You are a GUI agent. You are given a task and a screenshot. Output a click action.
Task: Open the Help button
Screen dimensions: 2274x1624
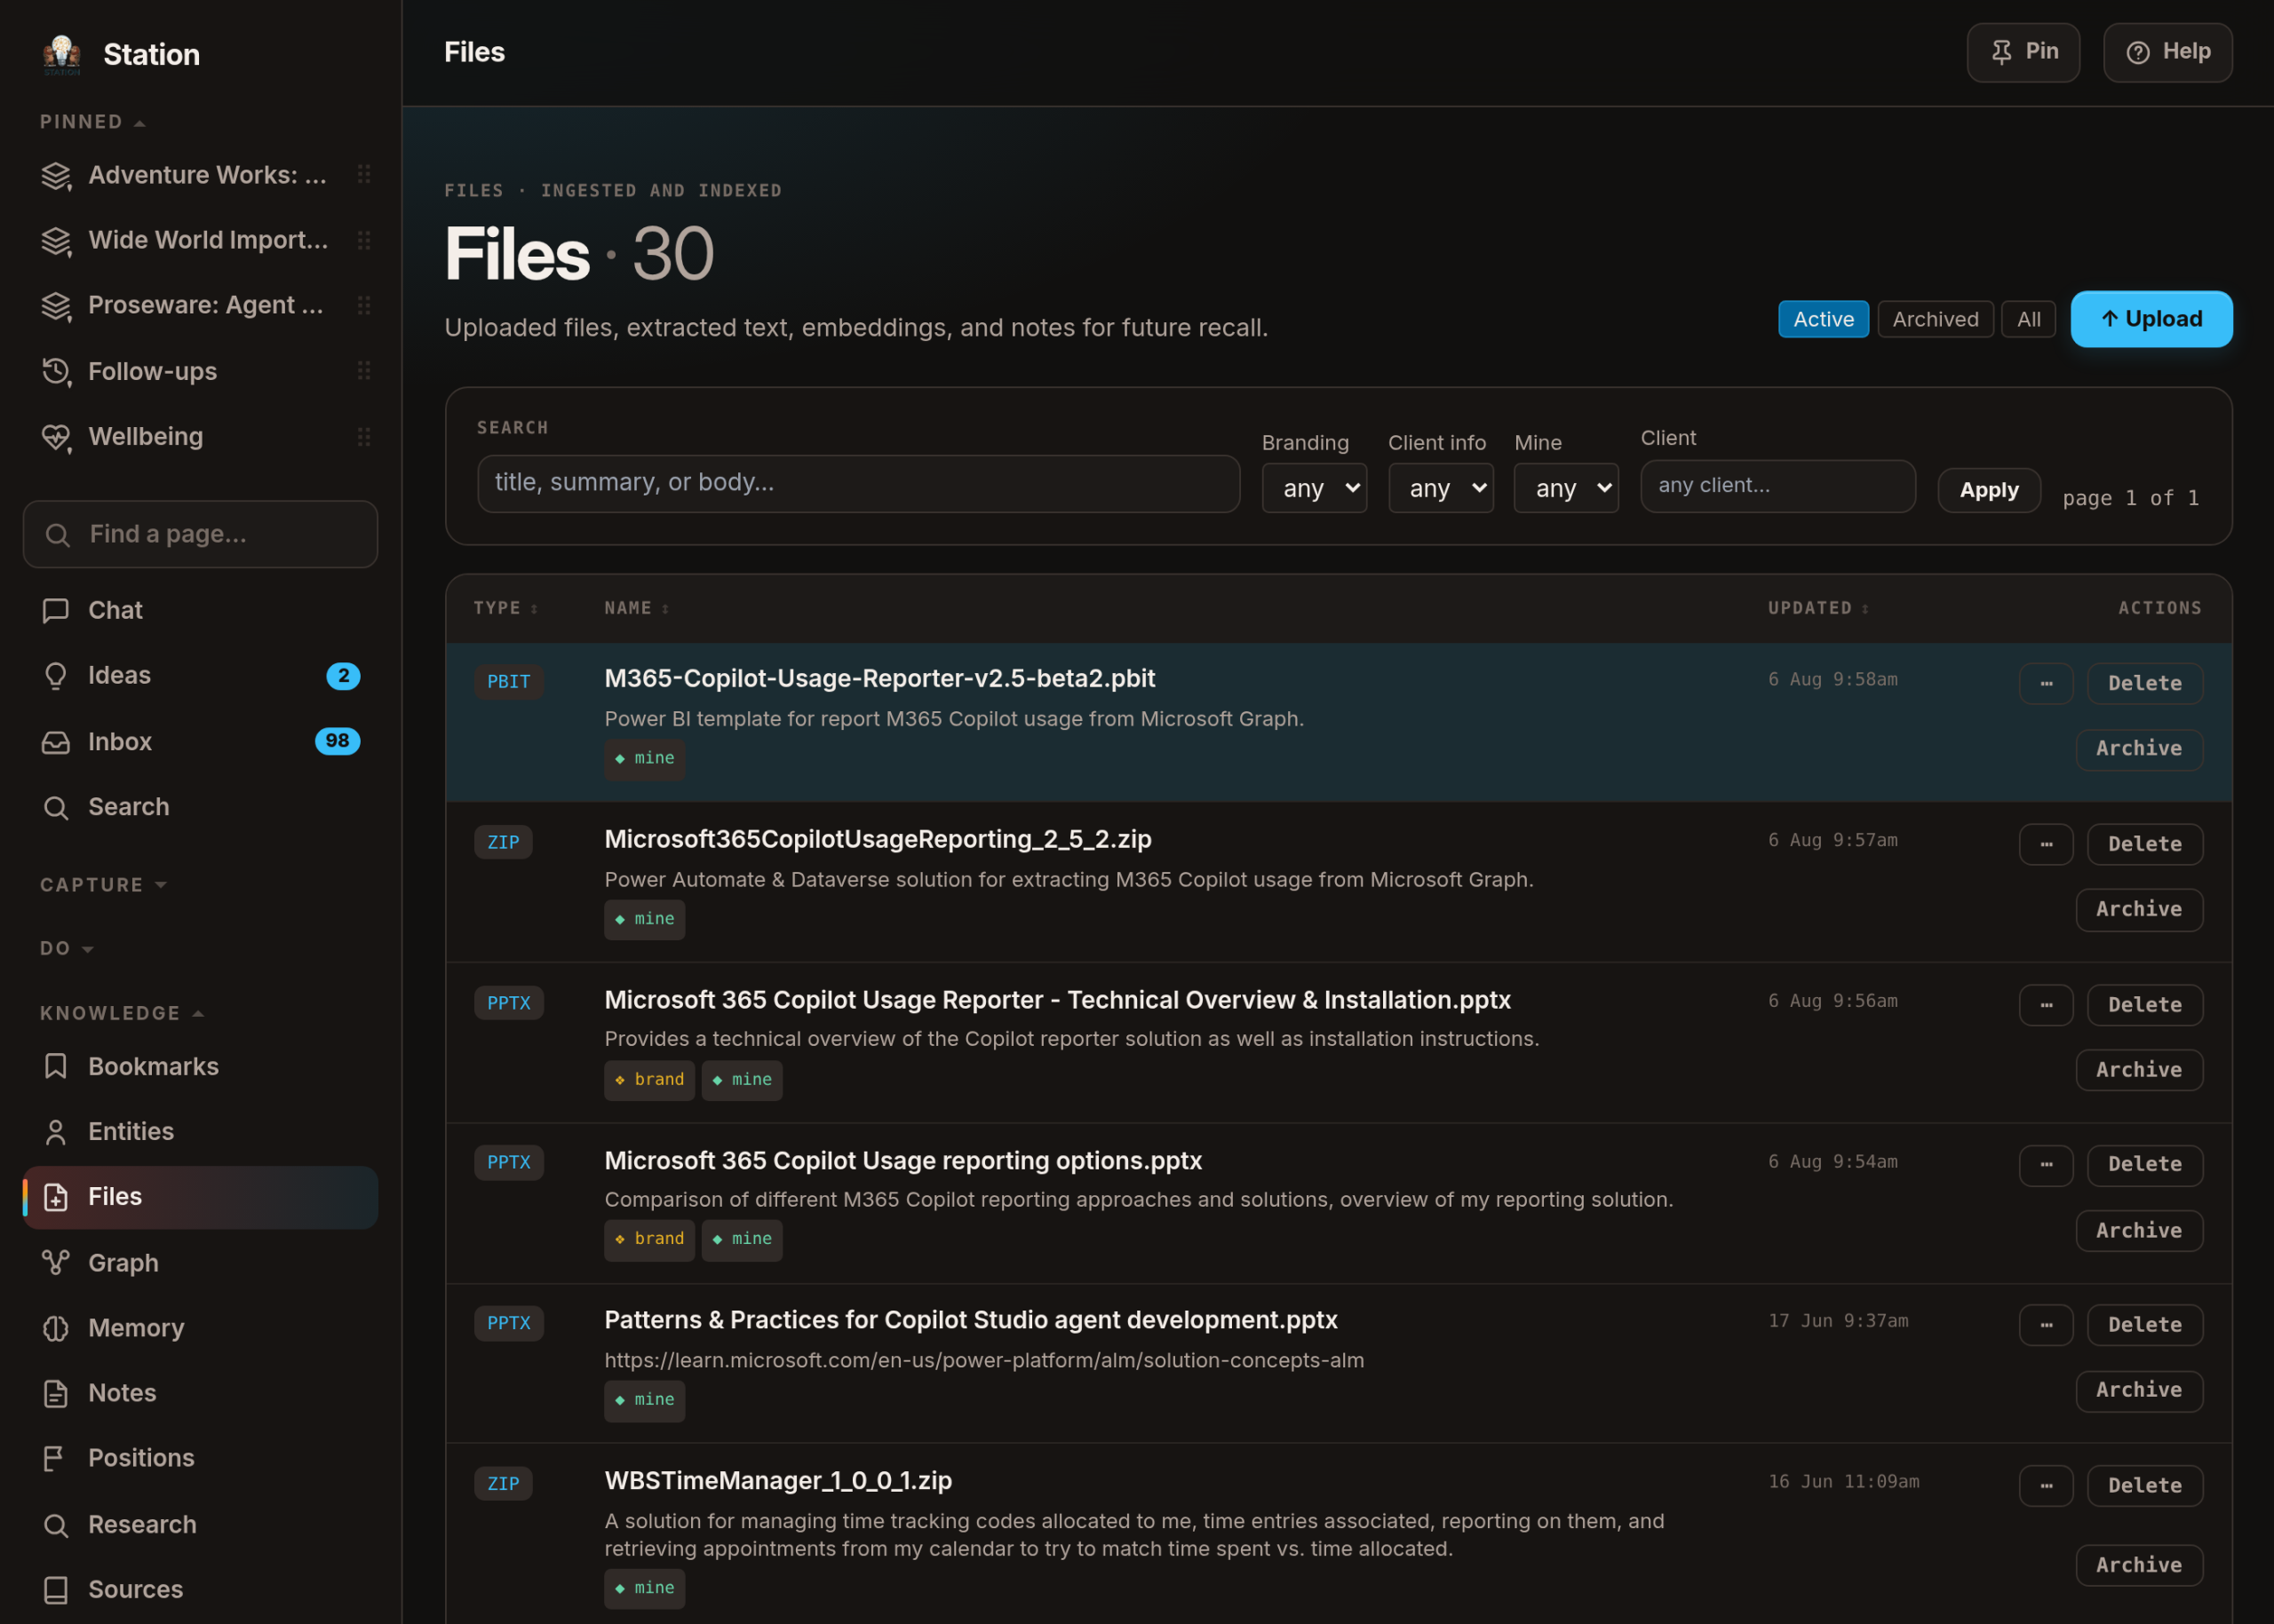click(x=2167, y=52)
